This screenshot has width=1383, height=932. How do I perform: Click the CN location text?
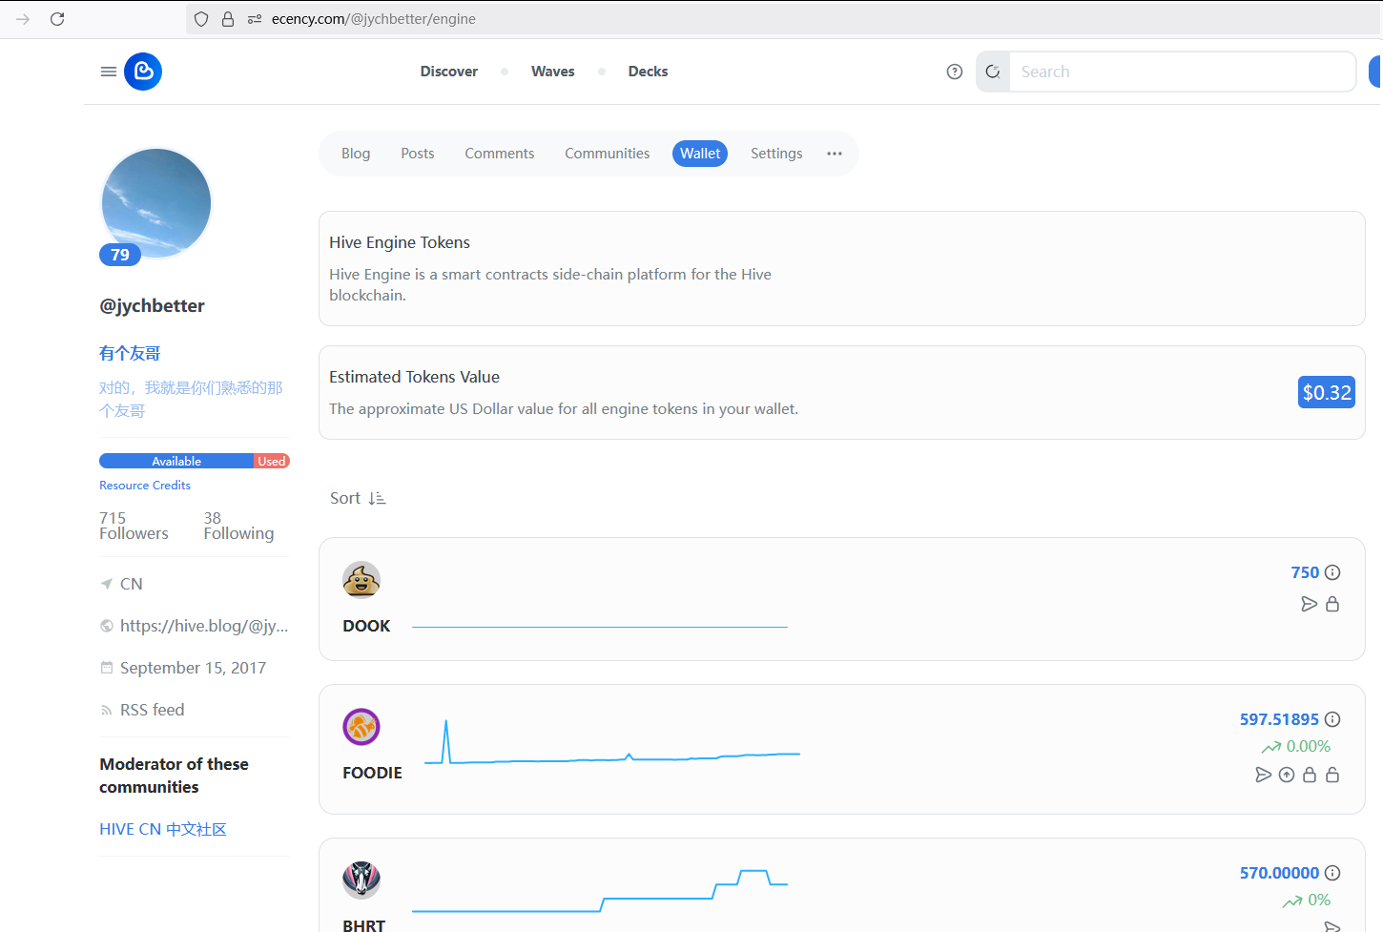(x=132, y=584)
